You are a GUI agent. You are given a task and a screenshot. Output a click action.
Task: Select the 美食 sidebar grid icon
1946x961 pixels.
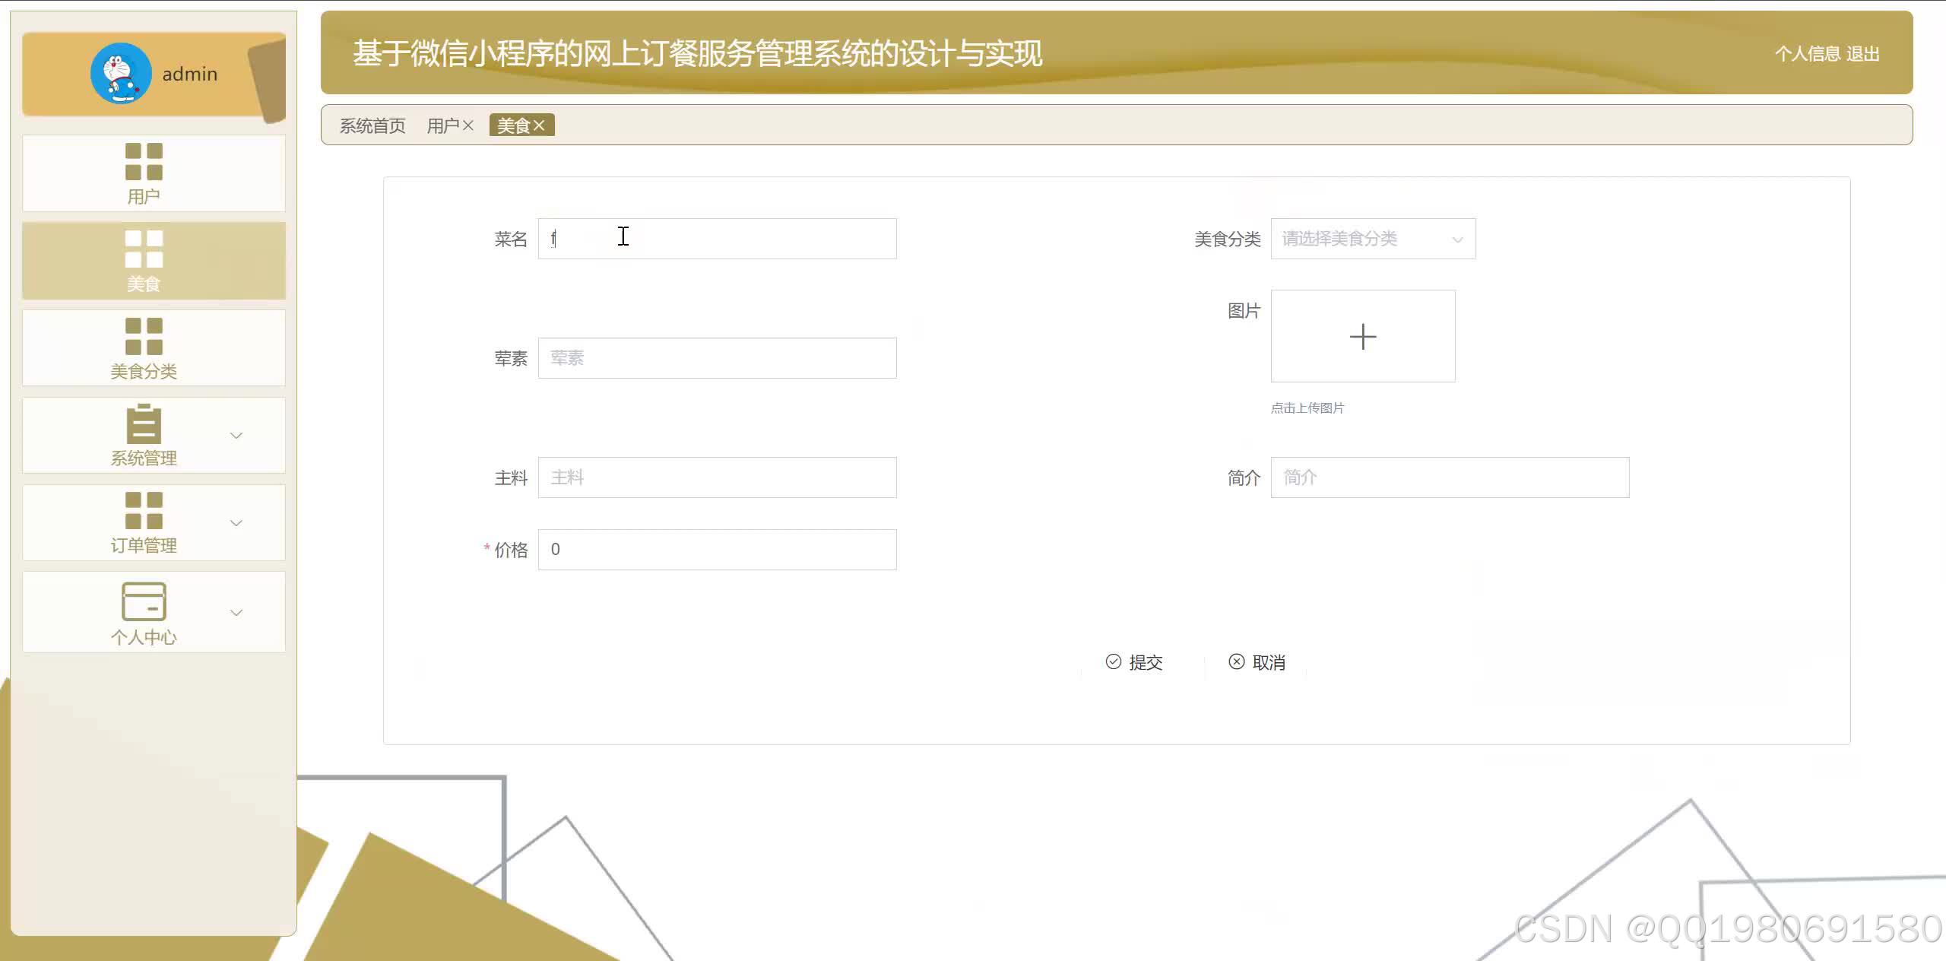pos(144,249)
